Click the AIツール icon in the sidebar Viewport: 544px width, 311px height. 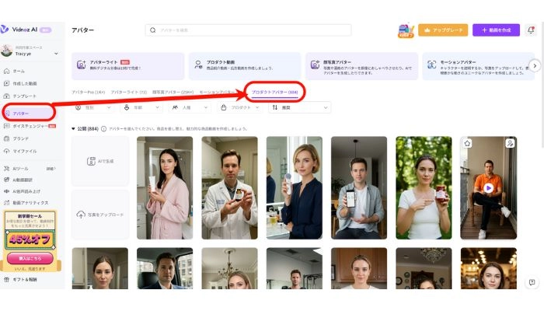(6, 169)
